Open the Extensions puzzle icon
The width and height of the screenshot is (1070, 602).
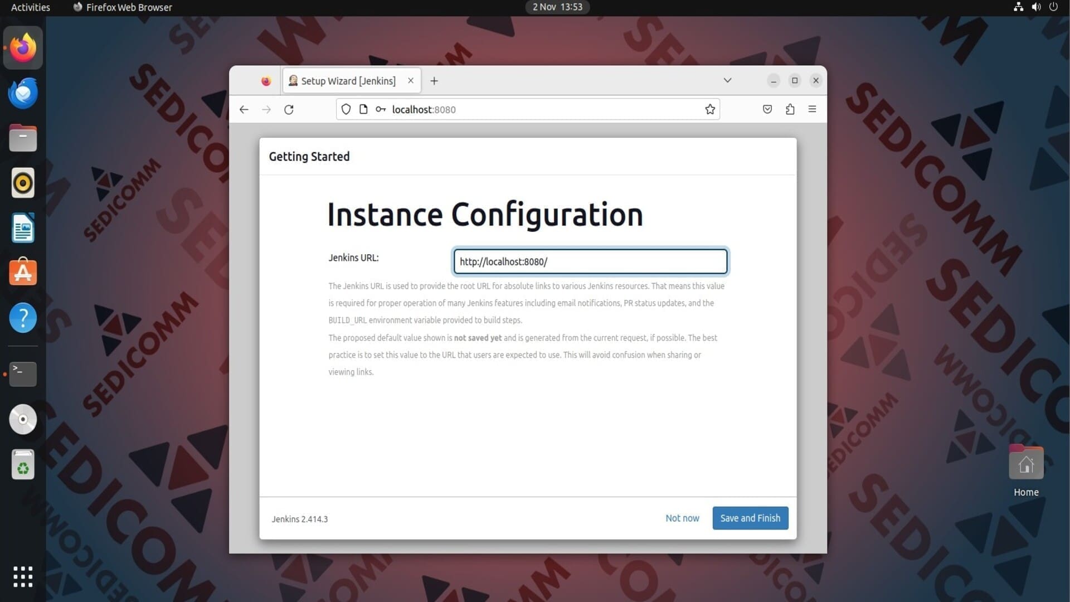click(790, 109)
